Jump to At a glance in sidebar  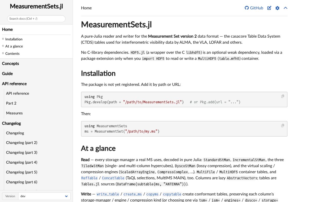pyautogui.click(x=14, y=46)
